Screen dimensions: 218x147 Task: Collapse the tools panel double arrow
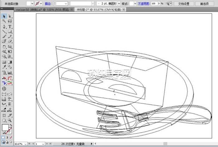click(2, 9)
